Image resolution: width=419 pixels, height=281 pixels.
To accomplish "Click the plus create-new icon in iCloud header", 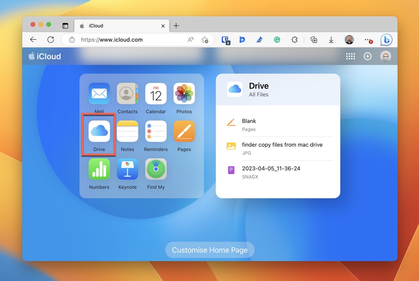I will click(368, 56).
